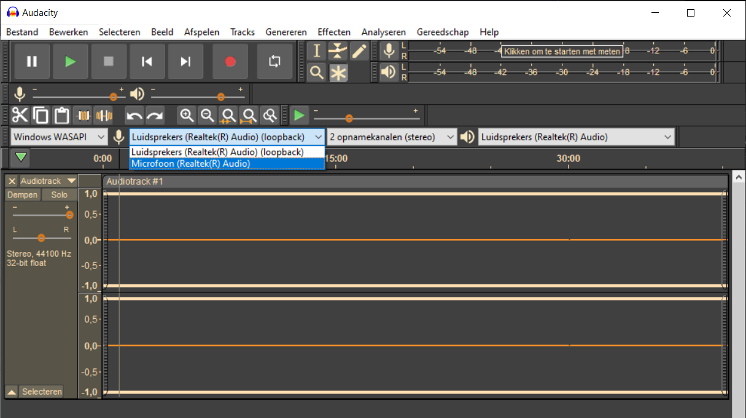746x418 pixels.
Task: Open the Effecten menu
Action: [x=334, y=32]
